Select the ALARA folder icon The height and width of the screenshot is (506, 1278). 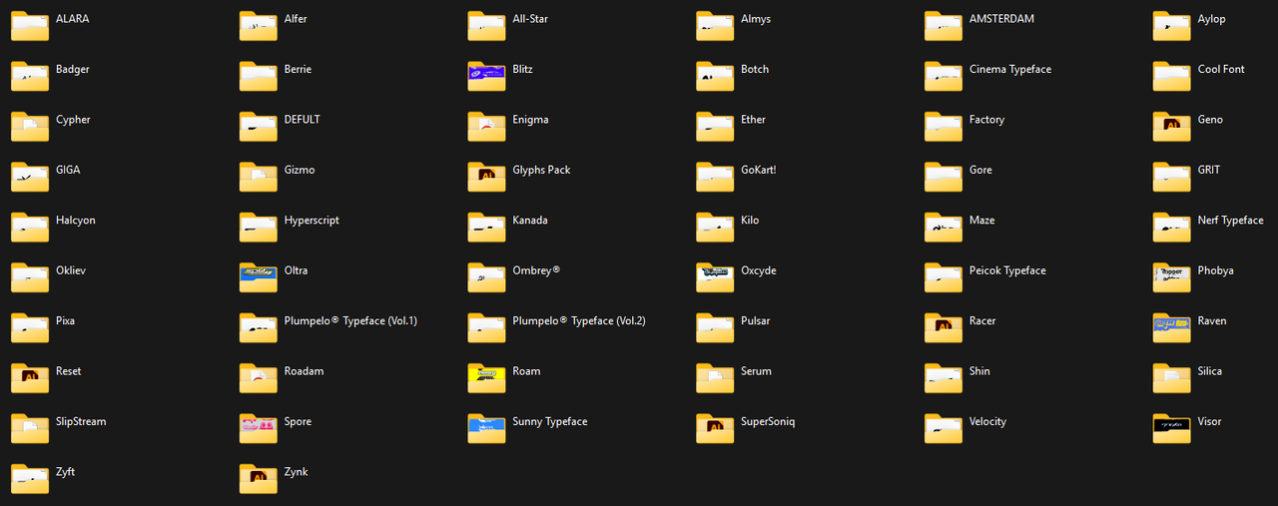coord(30,26)
